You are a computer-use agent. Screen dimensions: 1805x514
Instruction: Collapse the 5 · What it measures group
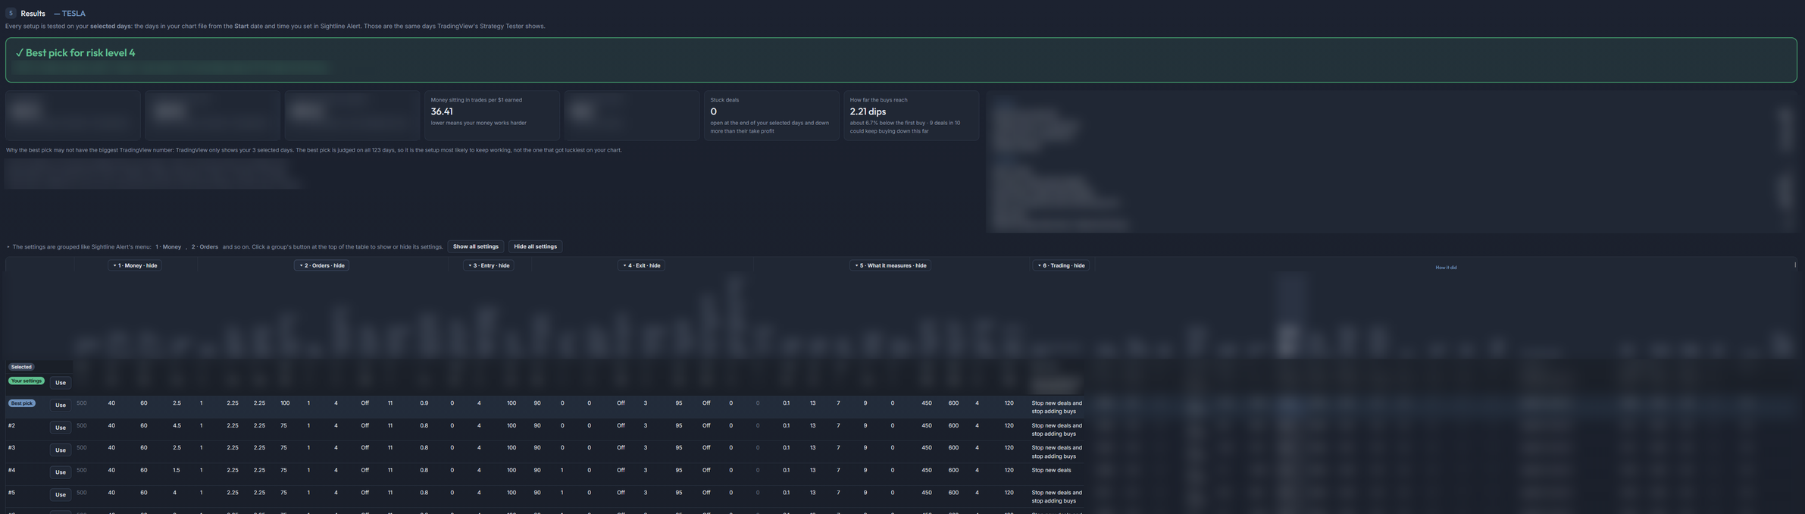coord(890,265)
